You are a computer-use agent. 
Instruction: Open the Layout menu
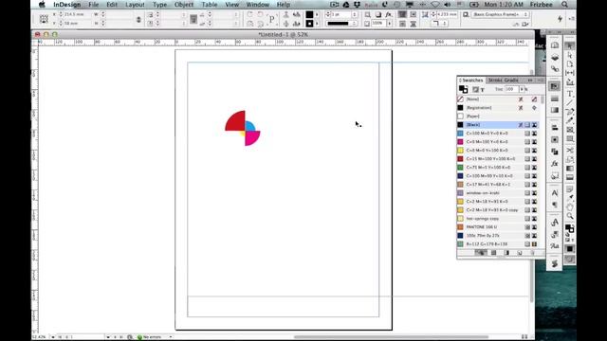click(x=135, y=5)
